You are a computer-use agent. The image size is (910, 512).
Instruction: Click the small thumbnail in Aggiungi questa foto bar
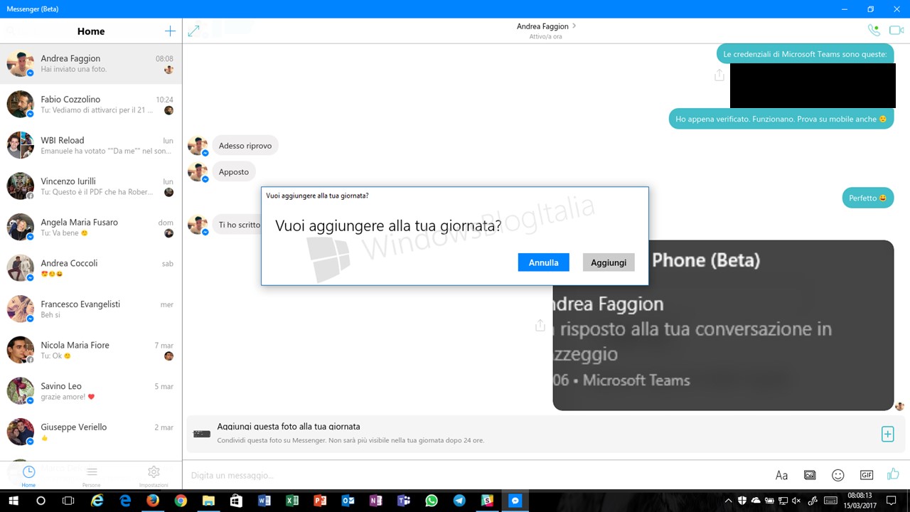tap(202, 434)
